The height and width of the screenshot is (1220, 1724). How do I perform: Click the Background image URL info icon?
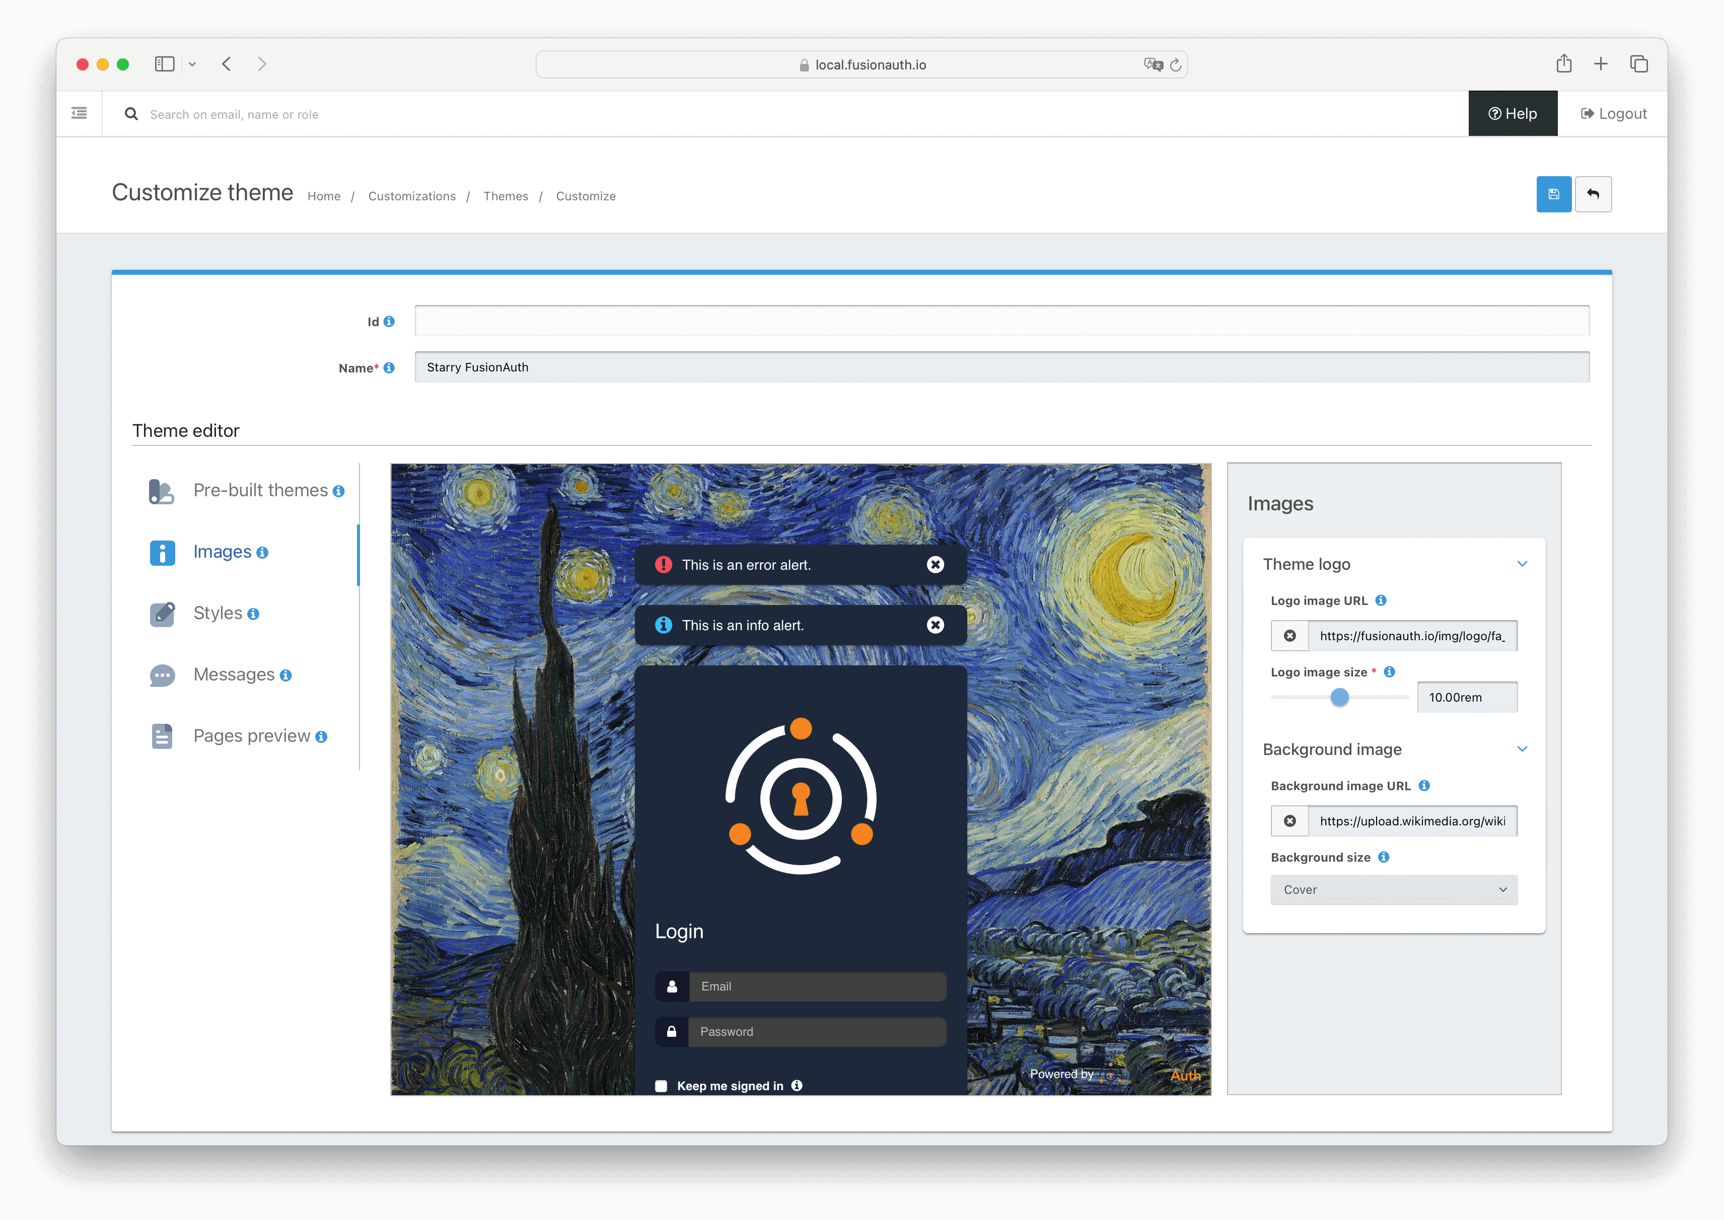click(x=1424, y=786)
